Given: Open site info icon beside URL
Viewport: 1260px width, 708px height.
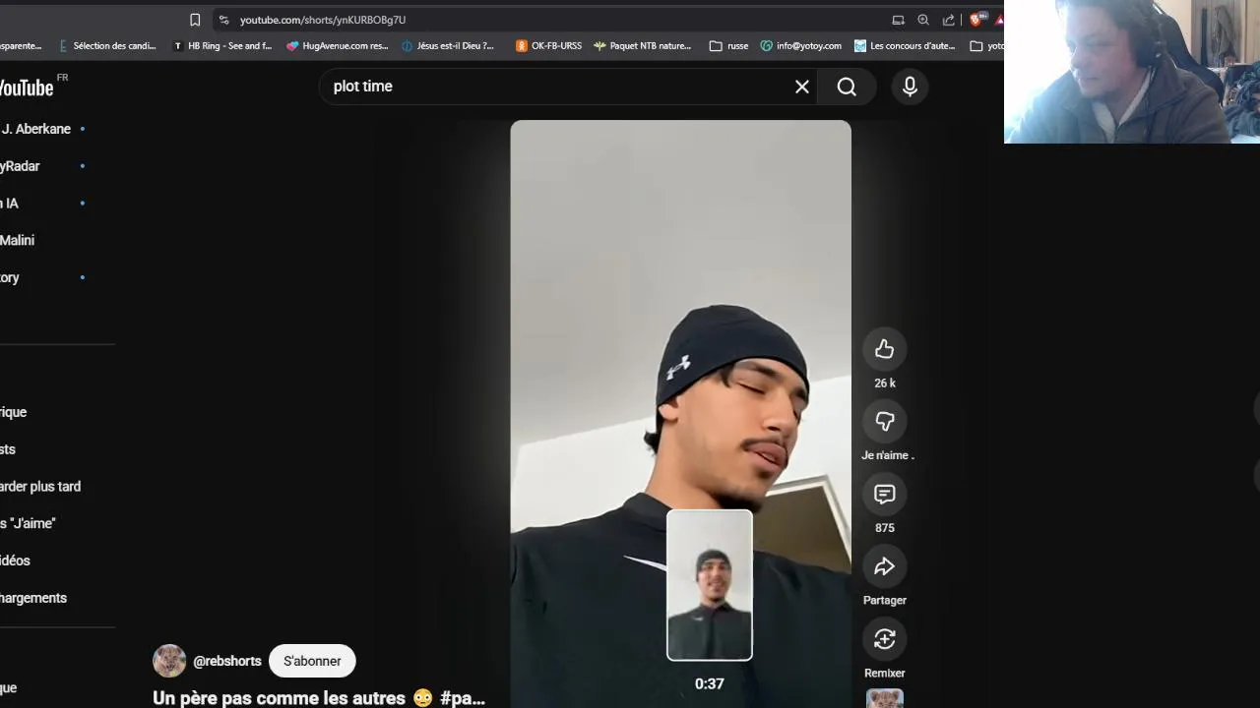Looking at the screenshot, I should click(x=224, y=20).
